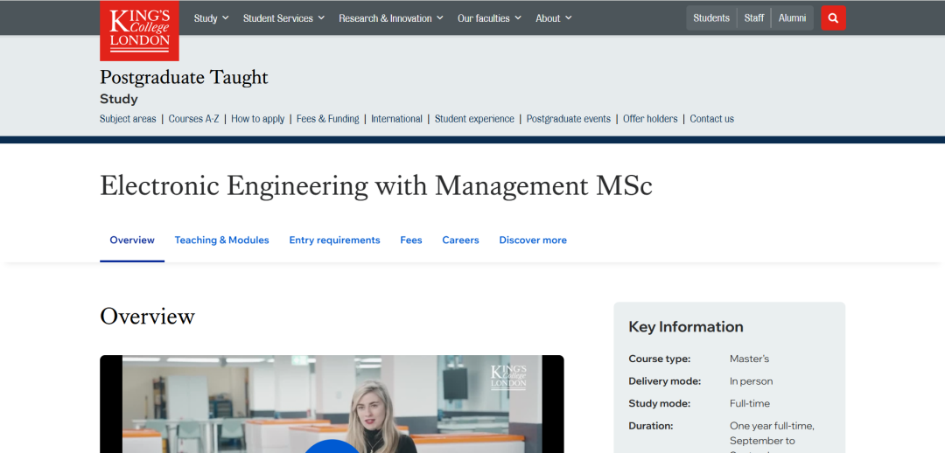Open the red search icon button

pos(834,18)
